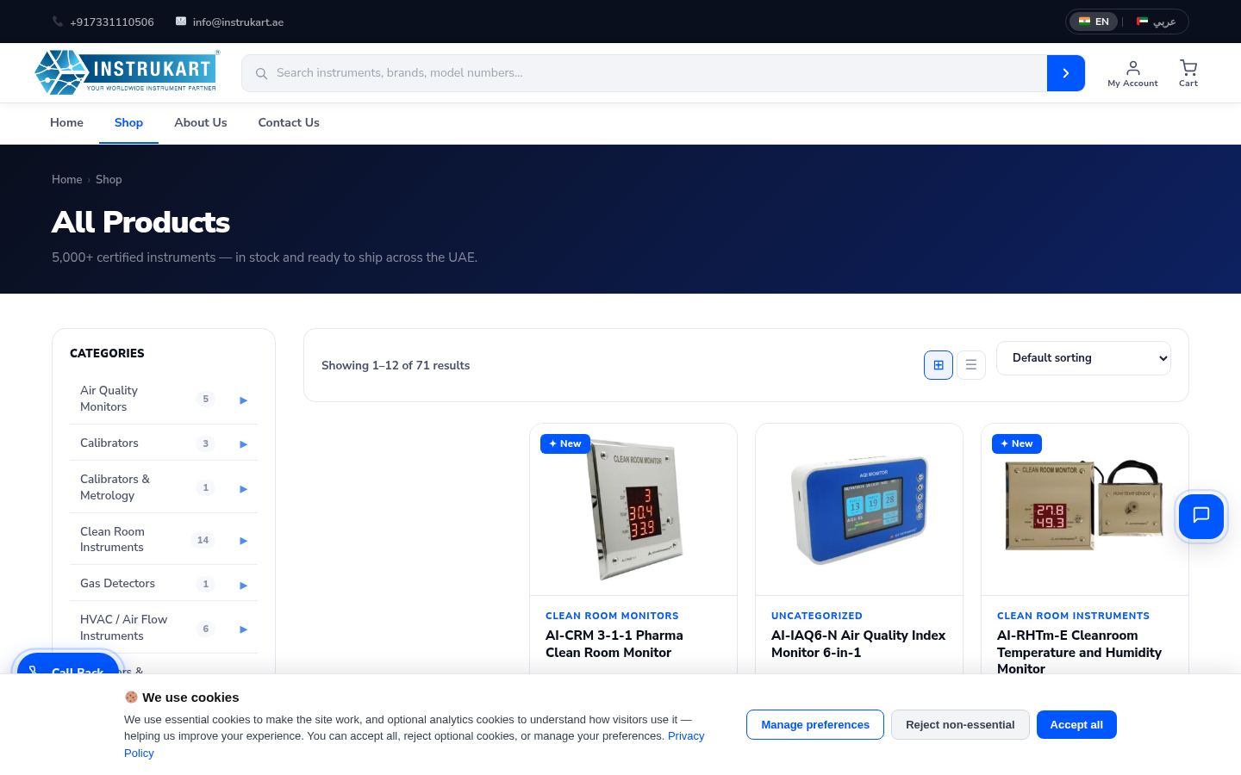Open the Gas Detectors category link
This screenshot has width=1241, height=775.
[117, 584]
